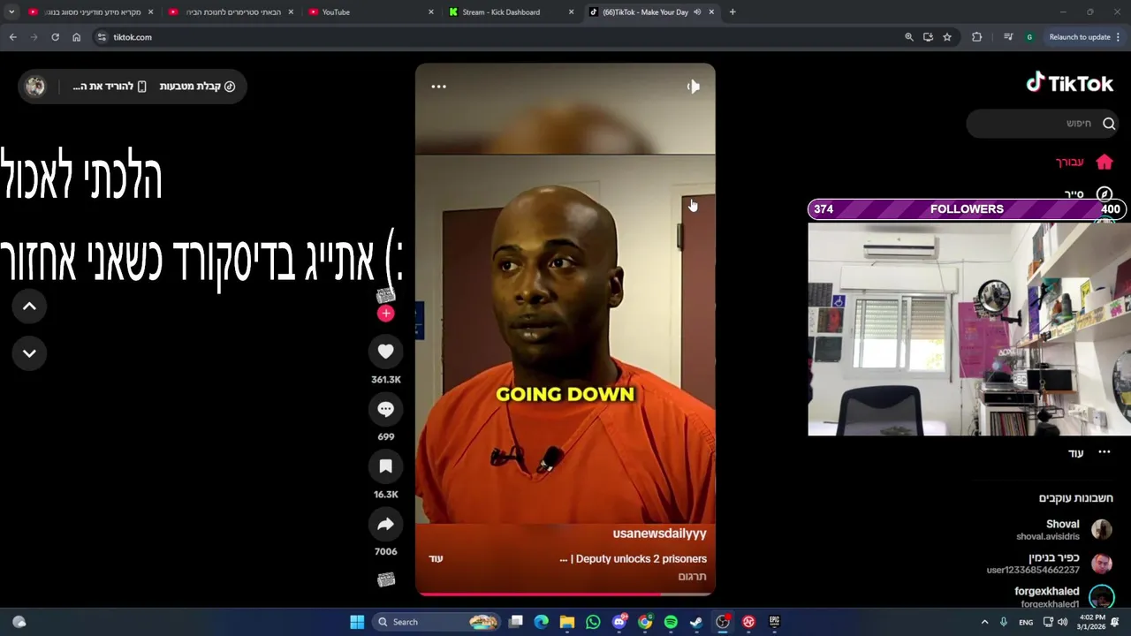Go to the next video with down arrow
Screen dimensions: 1131x636
point(29,353)
